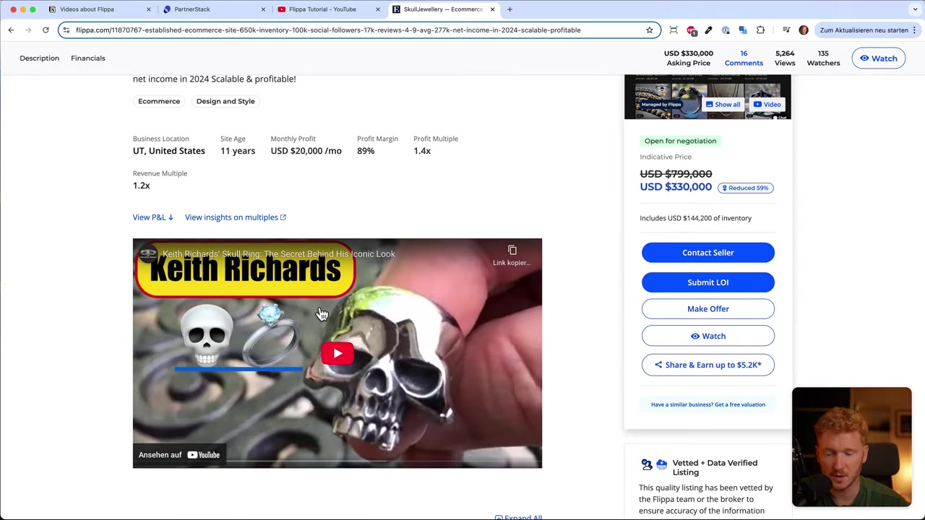Click Share & Earn up to $5.2K
The height and width of the screenshot is (520, 925).
(x=708, y=365)
